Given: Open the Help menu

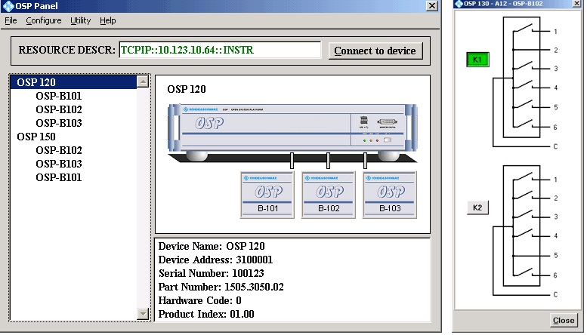Looking at the screenshot, I should pyautogui.click(x=108, y=20).
